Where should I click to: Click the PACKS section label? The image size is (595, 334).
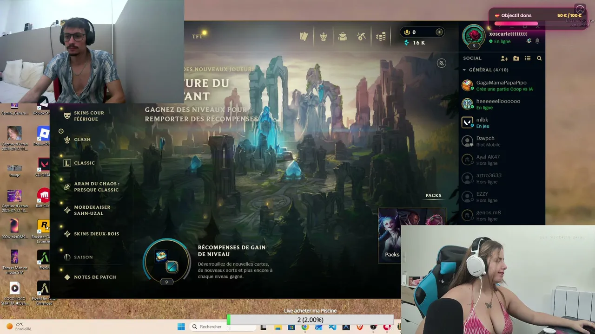pos(433,195)
